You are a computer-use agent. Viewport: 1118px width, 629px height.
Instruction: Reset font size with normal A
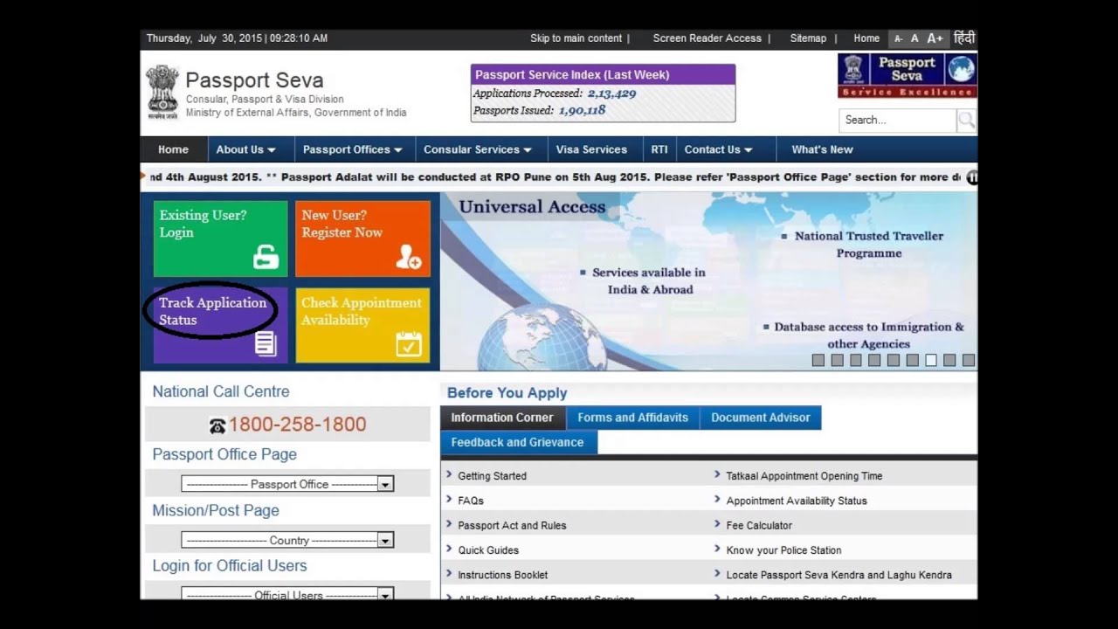pos(914,38)
